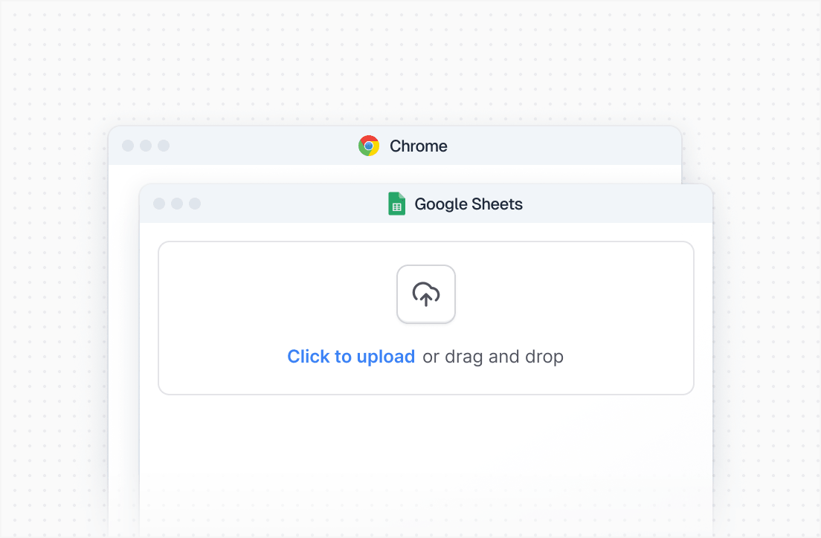The height and width of the screenshot is (538, 821).
Task: Click the cloud upload arrow icon
Action: click(426, 294)
